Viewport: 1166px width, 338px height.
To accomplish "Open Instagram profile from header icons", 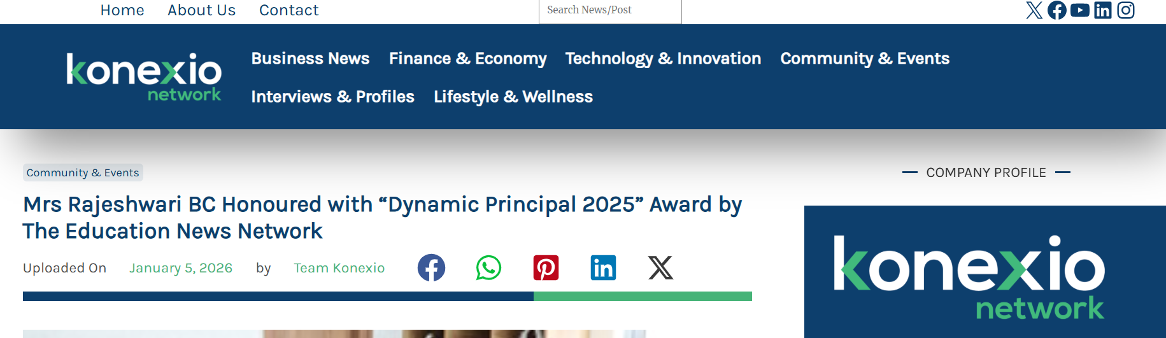I will click(1126, 10).
